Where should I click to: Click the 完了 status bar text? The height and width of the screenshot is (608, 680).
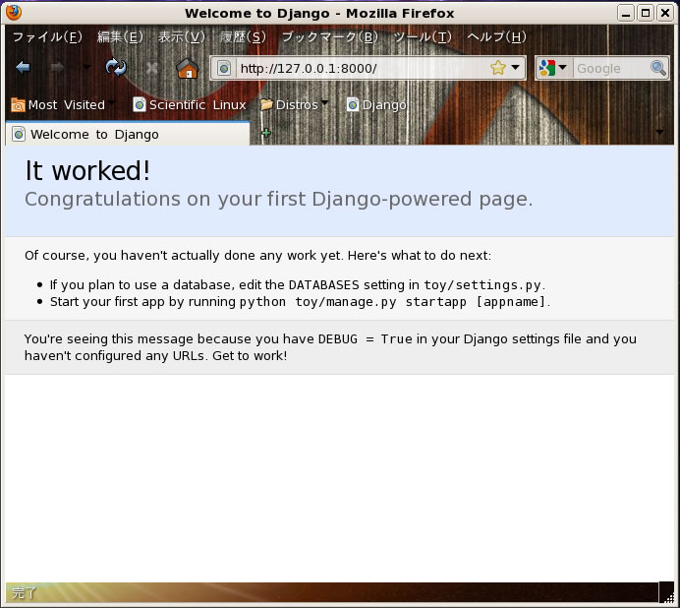(25, 592)
